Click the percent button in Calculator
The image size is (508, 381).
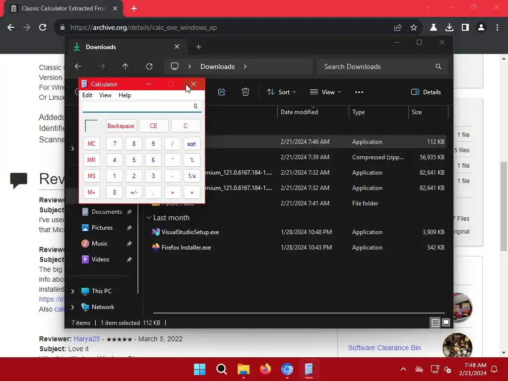191,160
